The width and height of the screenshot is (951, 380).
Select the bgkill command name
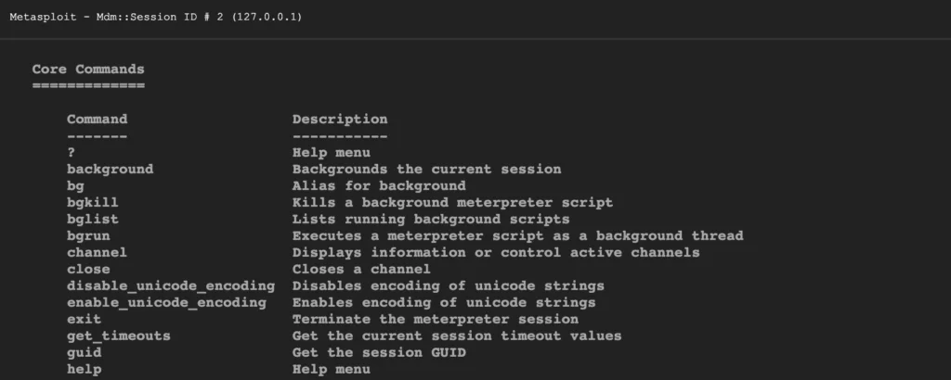point(92,203)
